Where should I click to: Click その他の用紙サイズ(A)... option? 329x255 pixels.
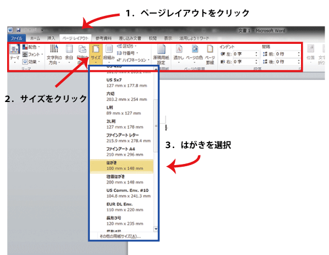(x=120, y=236)
